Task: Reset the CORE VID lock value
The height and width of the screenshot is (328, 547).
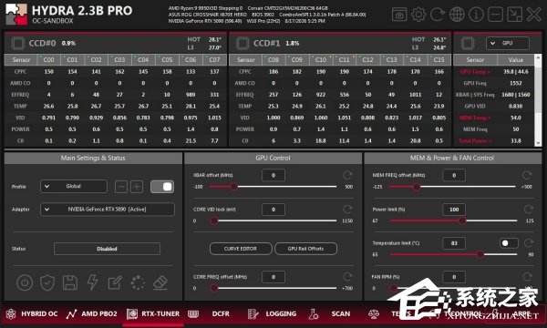Action: [347, 210]
